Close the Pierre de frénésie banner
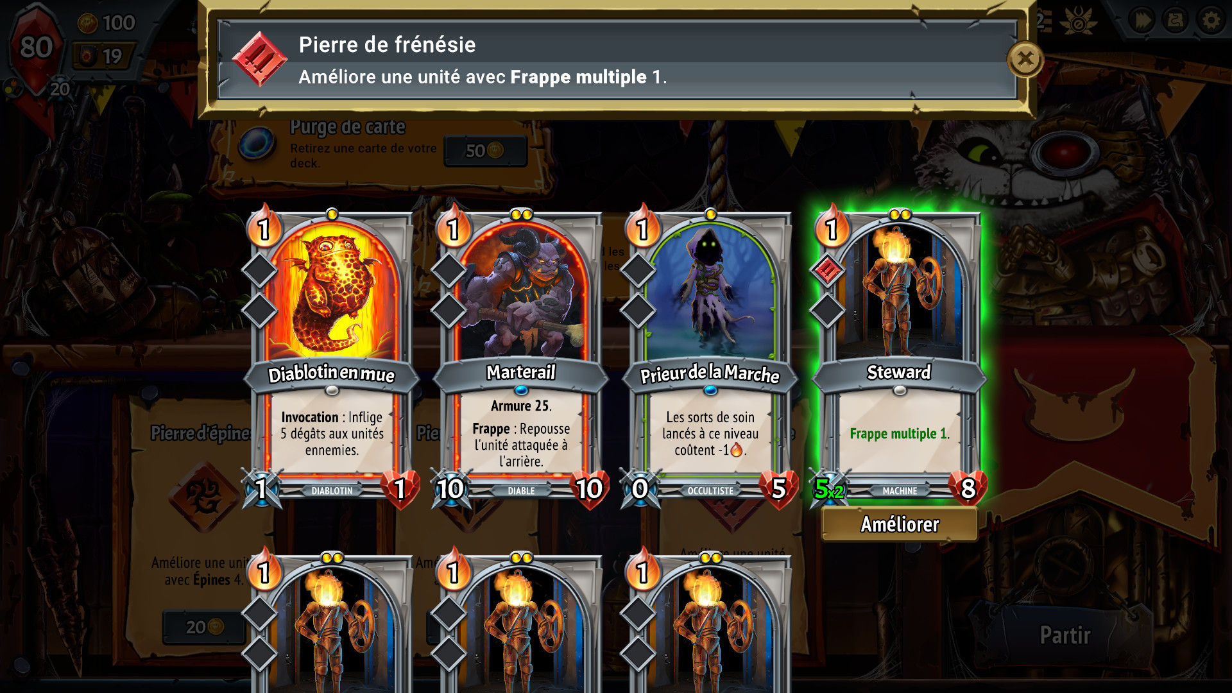 [x=1025, y=60]
